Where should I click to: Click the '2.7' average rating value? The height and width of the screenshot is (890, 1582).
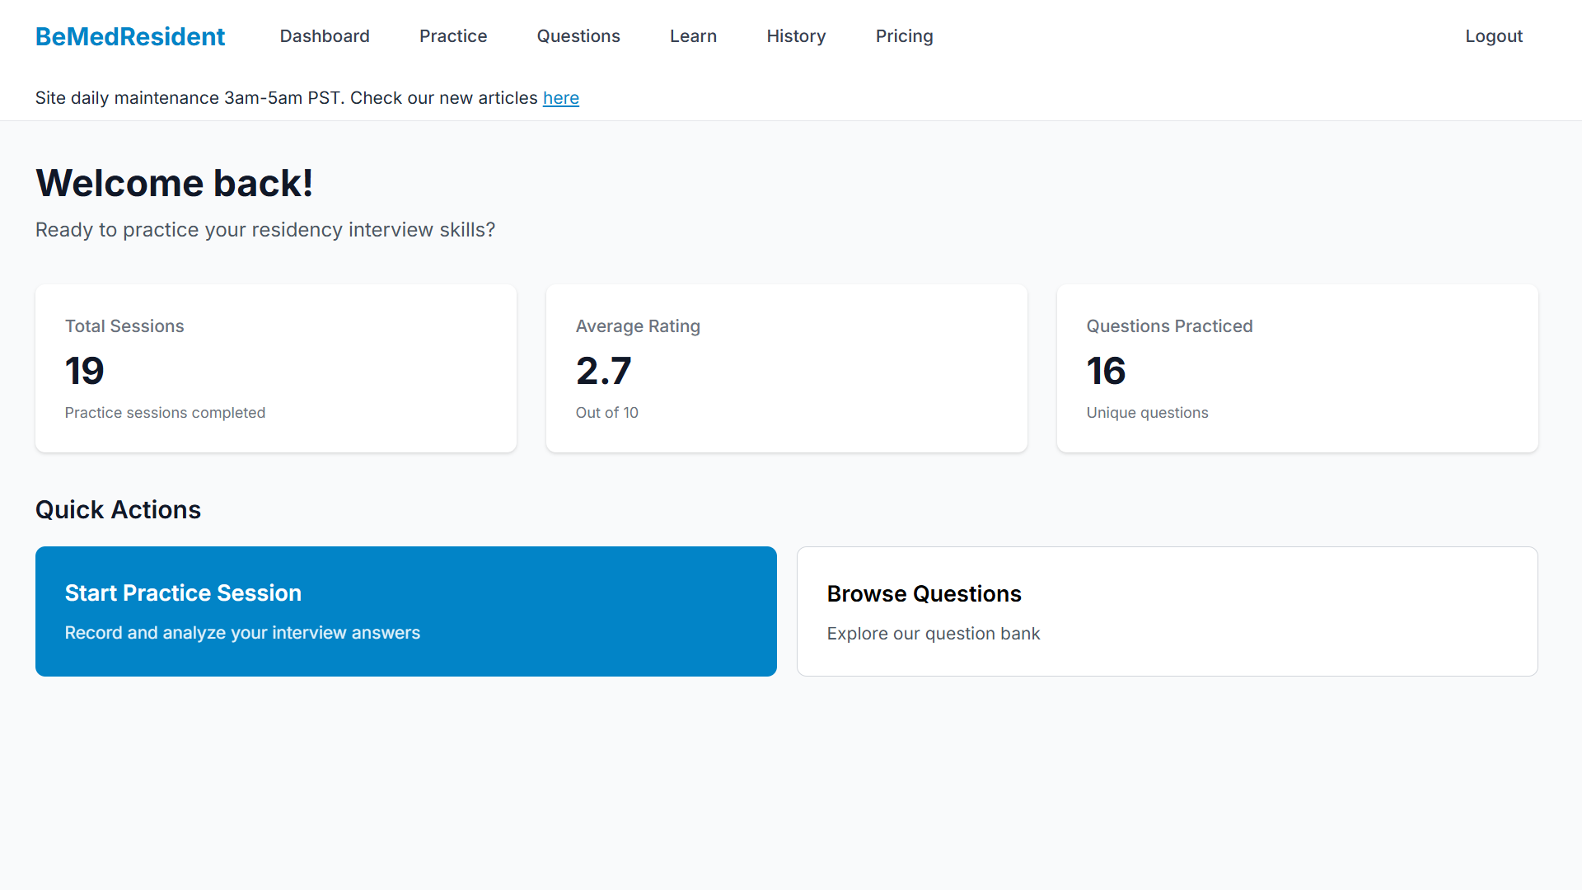(603, 371)
